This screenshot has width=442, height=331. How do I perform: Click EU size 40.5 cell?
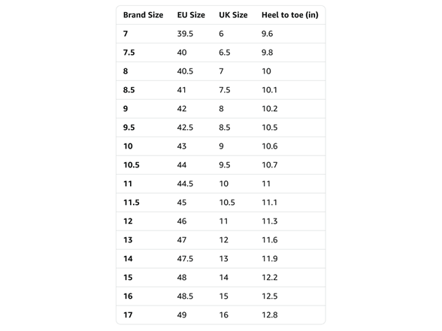coord(185,71)
